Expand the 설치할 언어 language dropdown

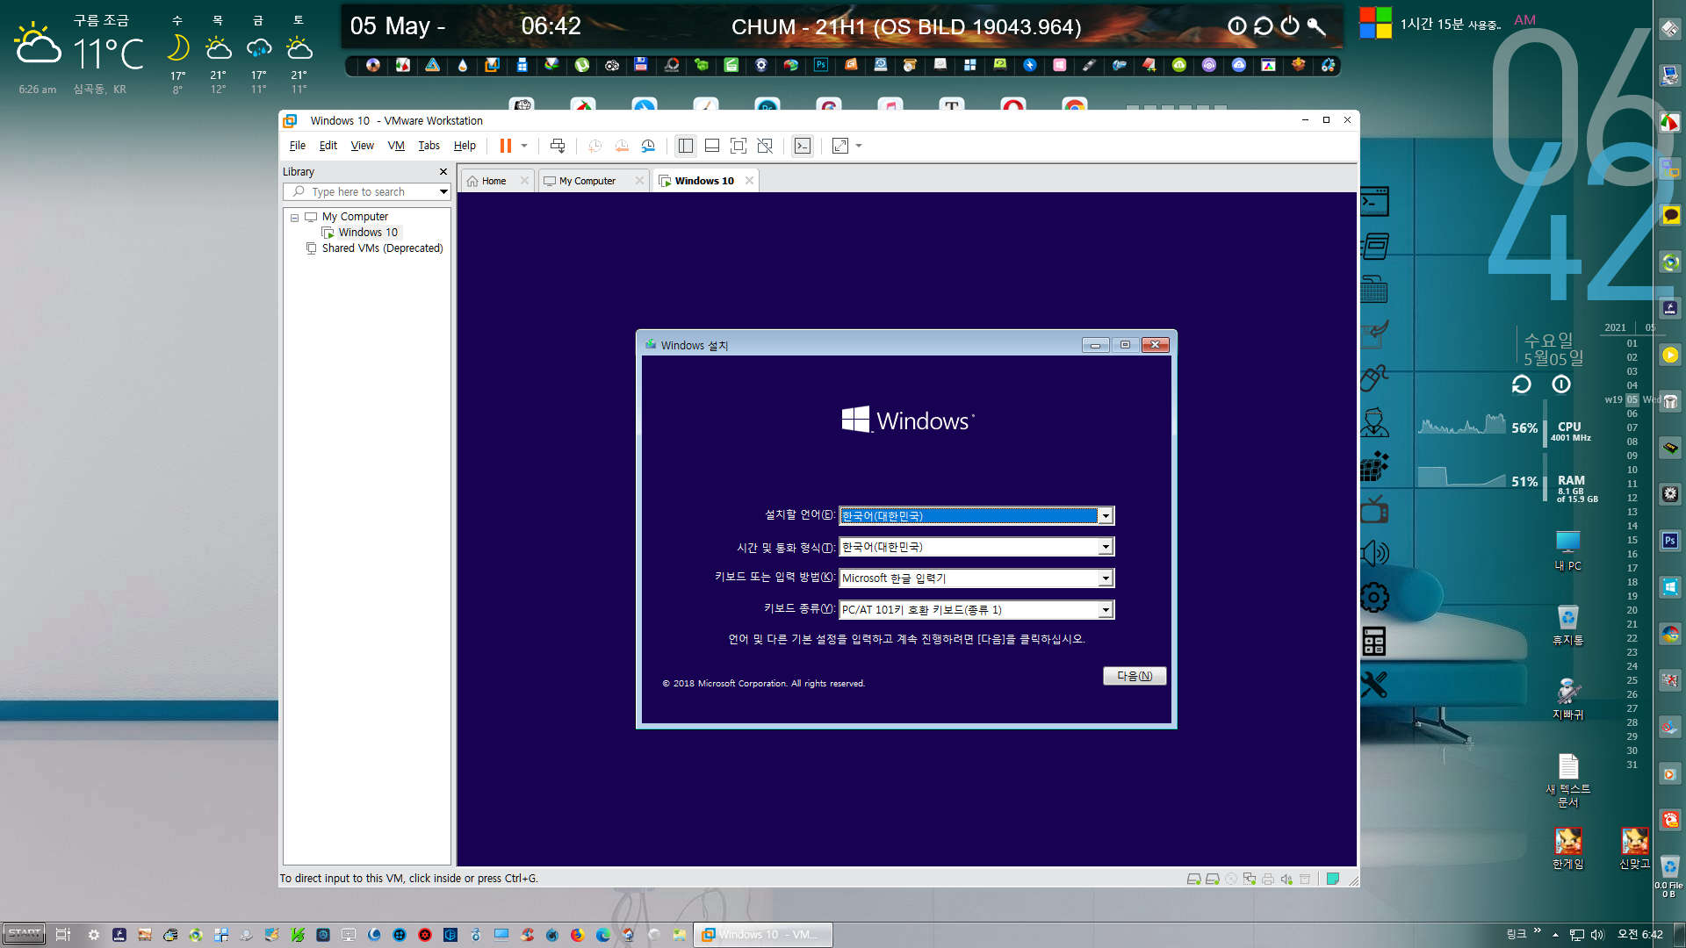1106,516
